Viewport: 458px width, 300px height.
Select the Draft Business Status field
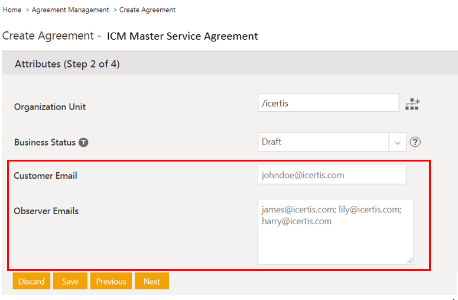pyautogui.click(x=323, y=142)
